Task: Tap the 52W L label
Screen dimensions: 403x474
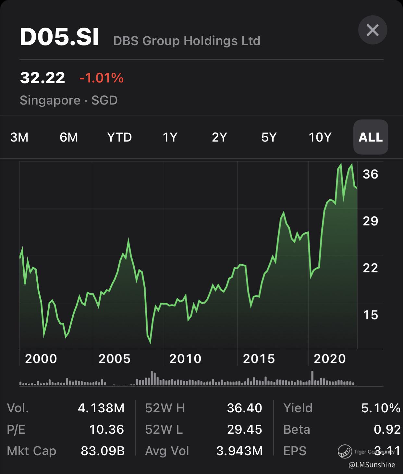Action: click(164, 430)
